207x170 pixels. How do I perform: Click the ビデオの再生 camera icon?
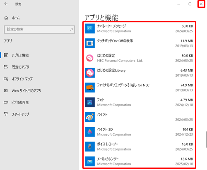[x=6, y=102]
